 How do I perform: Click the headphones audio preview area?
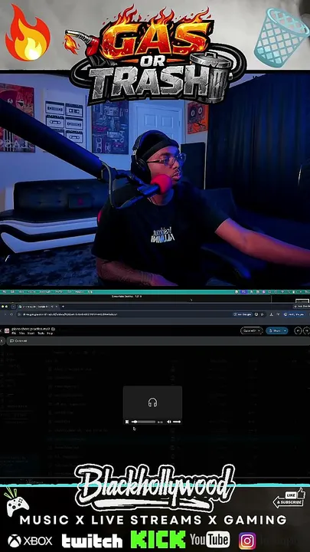tap(152, 402)
